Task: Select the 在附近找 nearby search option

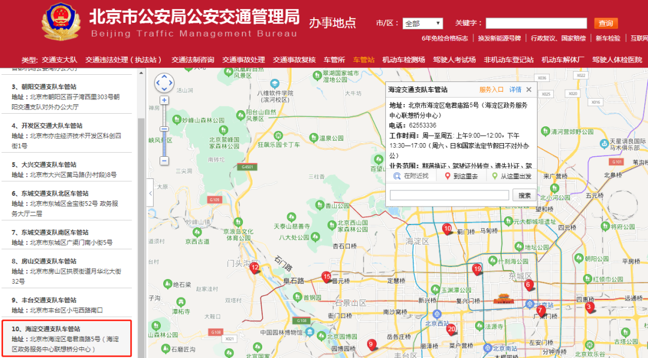Action: point(411,177)
